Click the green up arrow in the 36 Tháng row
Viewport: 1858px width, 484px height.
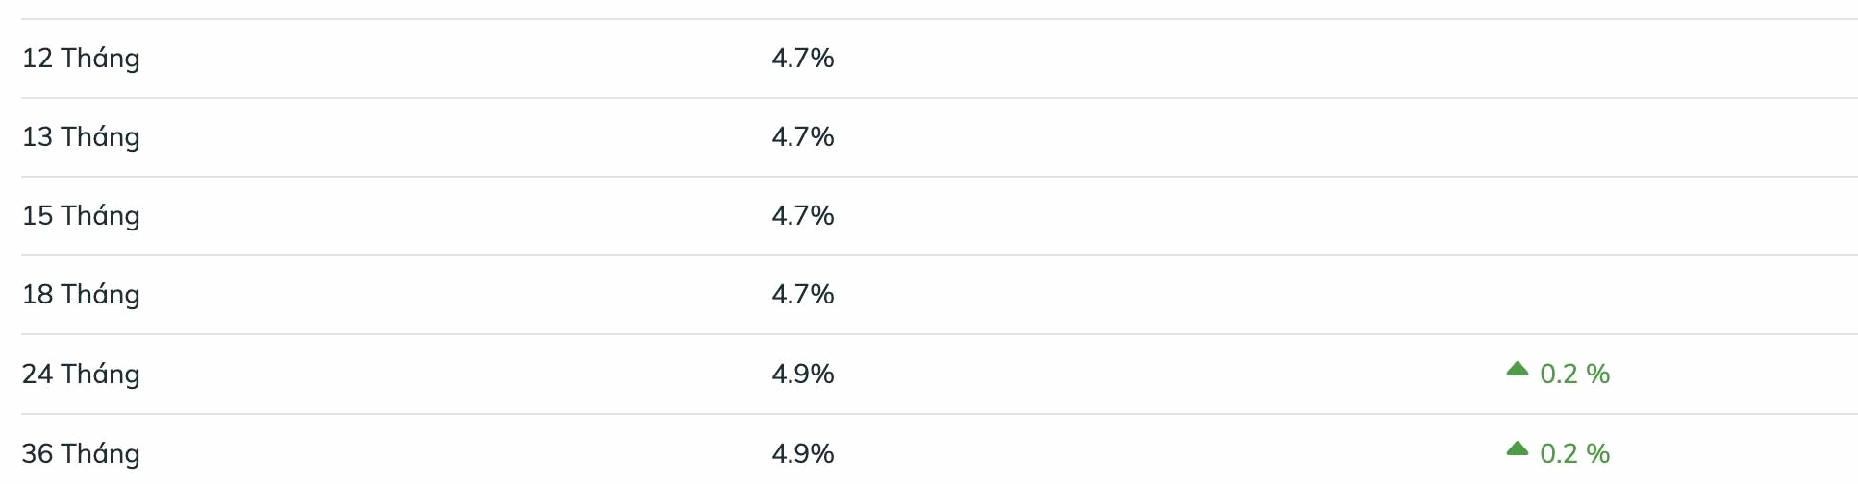[x=1517, y=448]
